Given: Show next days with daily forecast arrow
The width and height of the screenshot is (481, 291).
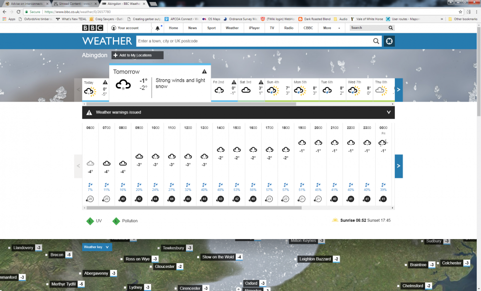Looking at the screenshot, I should (398, 90).
